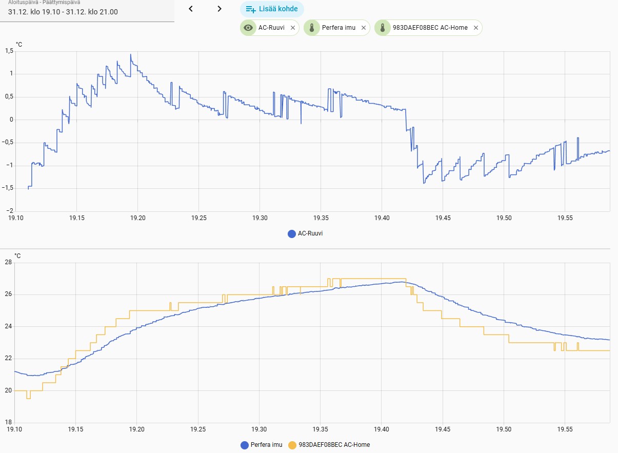Toggle Perfera imu series in lower legend
Viewport: 618px width, 453px height.
(x=262, y=445)
